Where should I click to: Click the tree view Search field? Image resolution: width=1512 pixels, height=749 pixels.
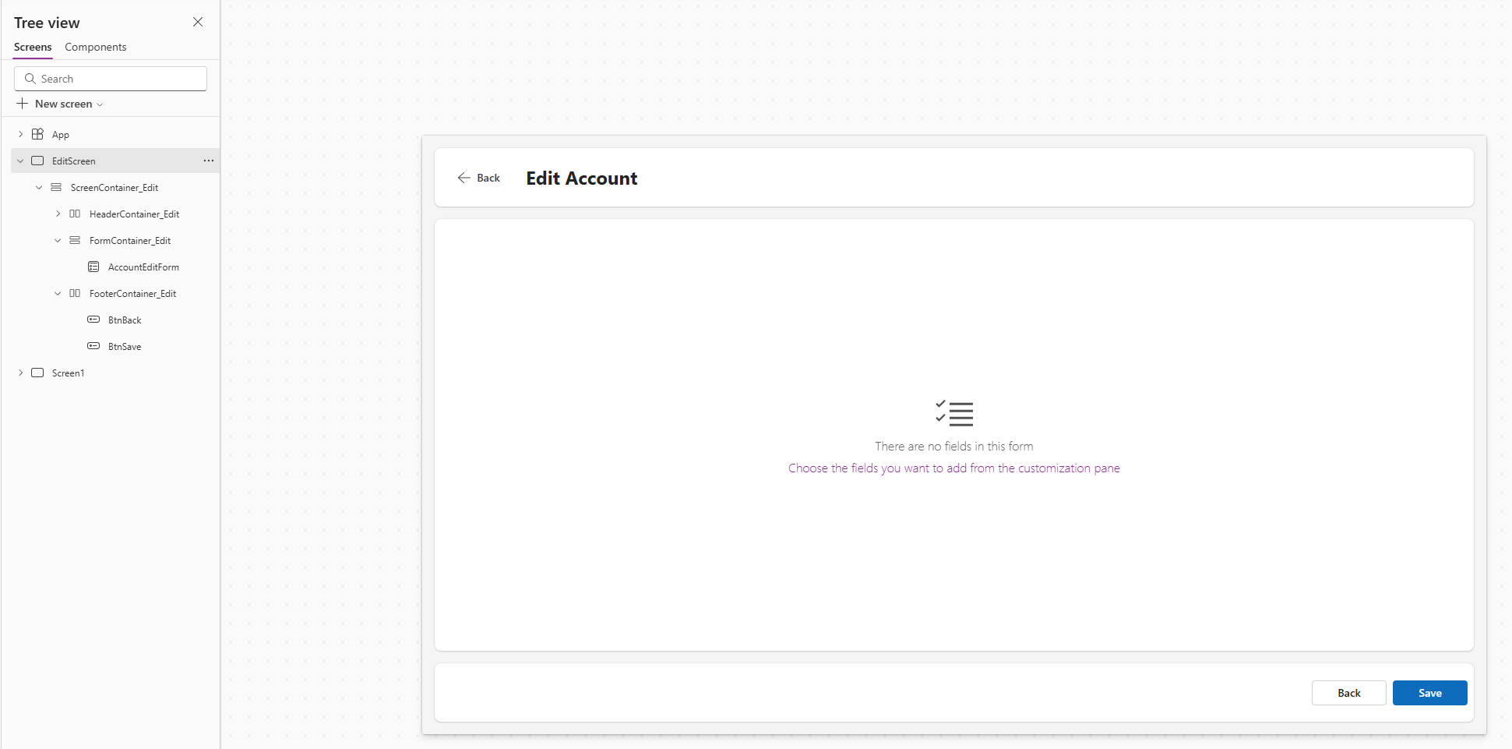(x=117, y=79)
